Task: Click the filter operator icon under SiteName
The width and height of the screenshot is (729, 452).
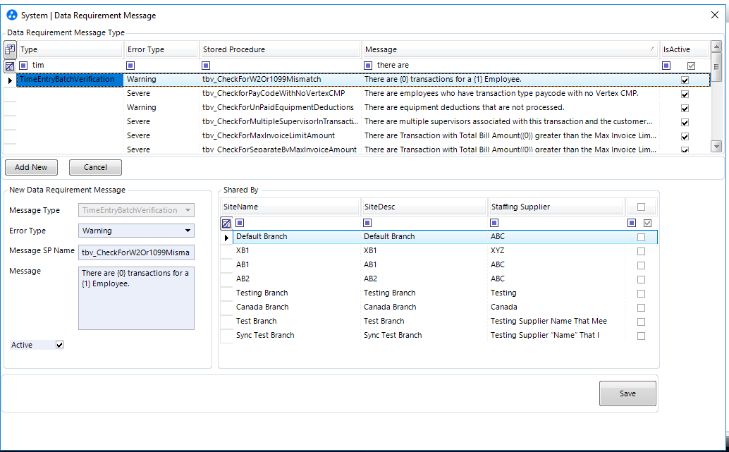Action: [x=240, y=223]
